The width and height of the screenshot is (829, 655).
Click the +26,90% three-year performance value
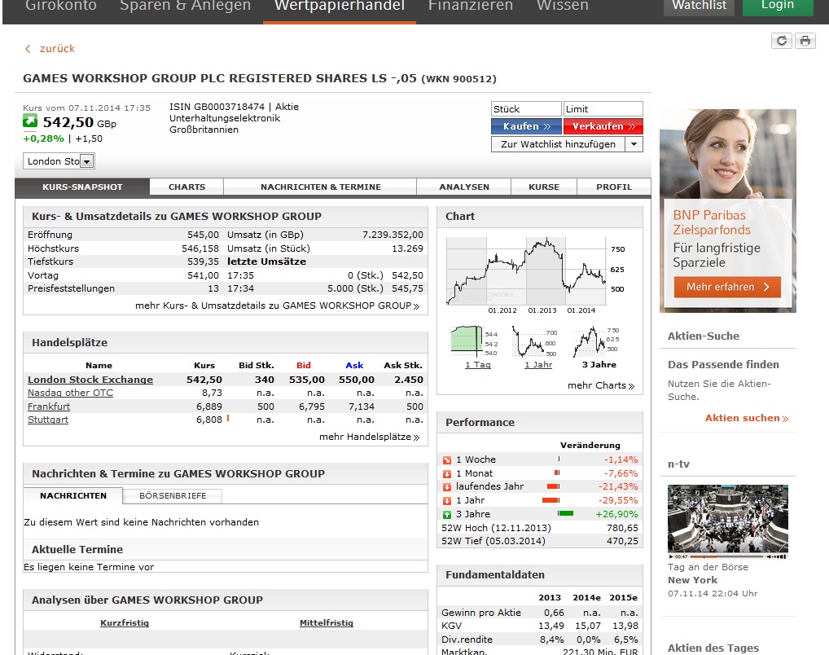tap(616, 514)
